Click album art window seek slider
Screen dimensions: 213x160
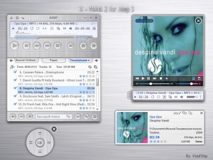[154, 84]
